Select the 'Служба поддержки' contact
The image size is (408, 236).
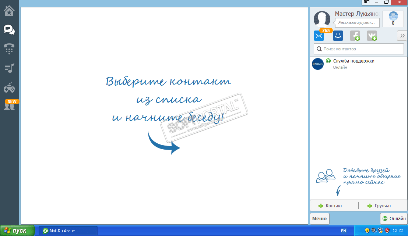[x=359, y=64]
